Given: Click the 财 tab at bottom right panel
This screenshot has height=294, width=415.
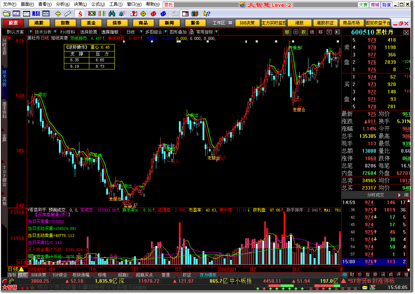Looking at the screenshot, I should (352, 275).
